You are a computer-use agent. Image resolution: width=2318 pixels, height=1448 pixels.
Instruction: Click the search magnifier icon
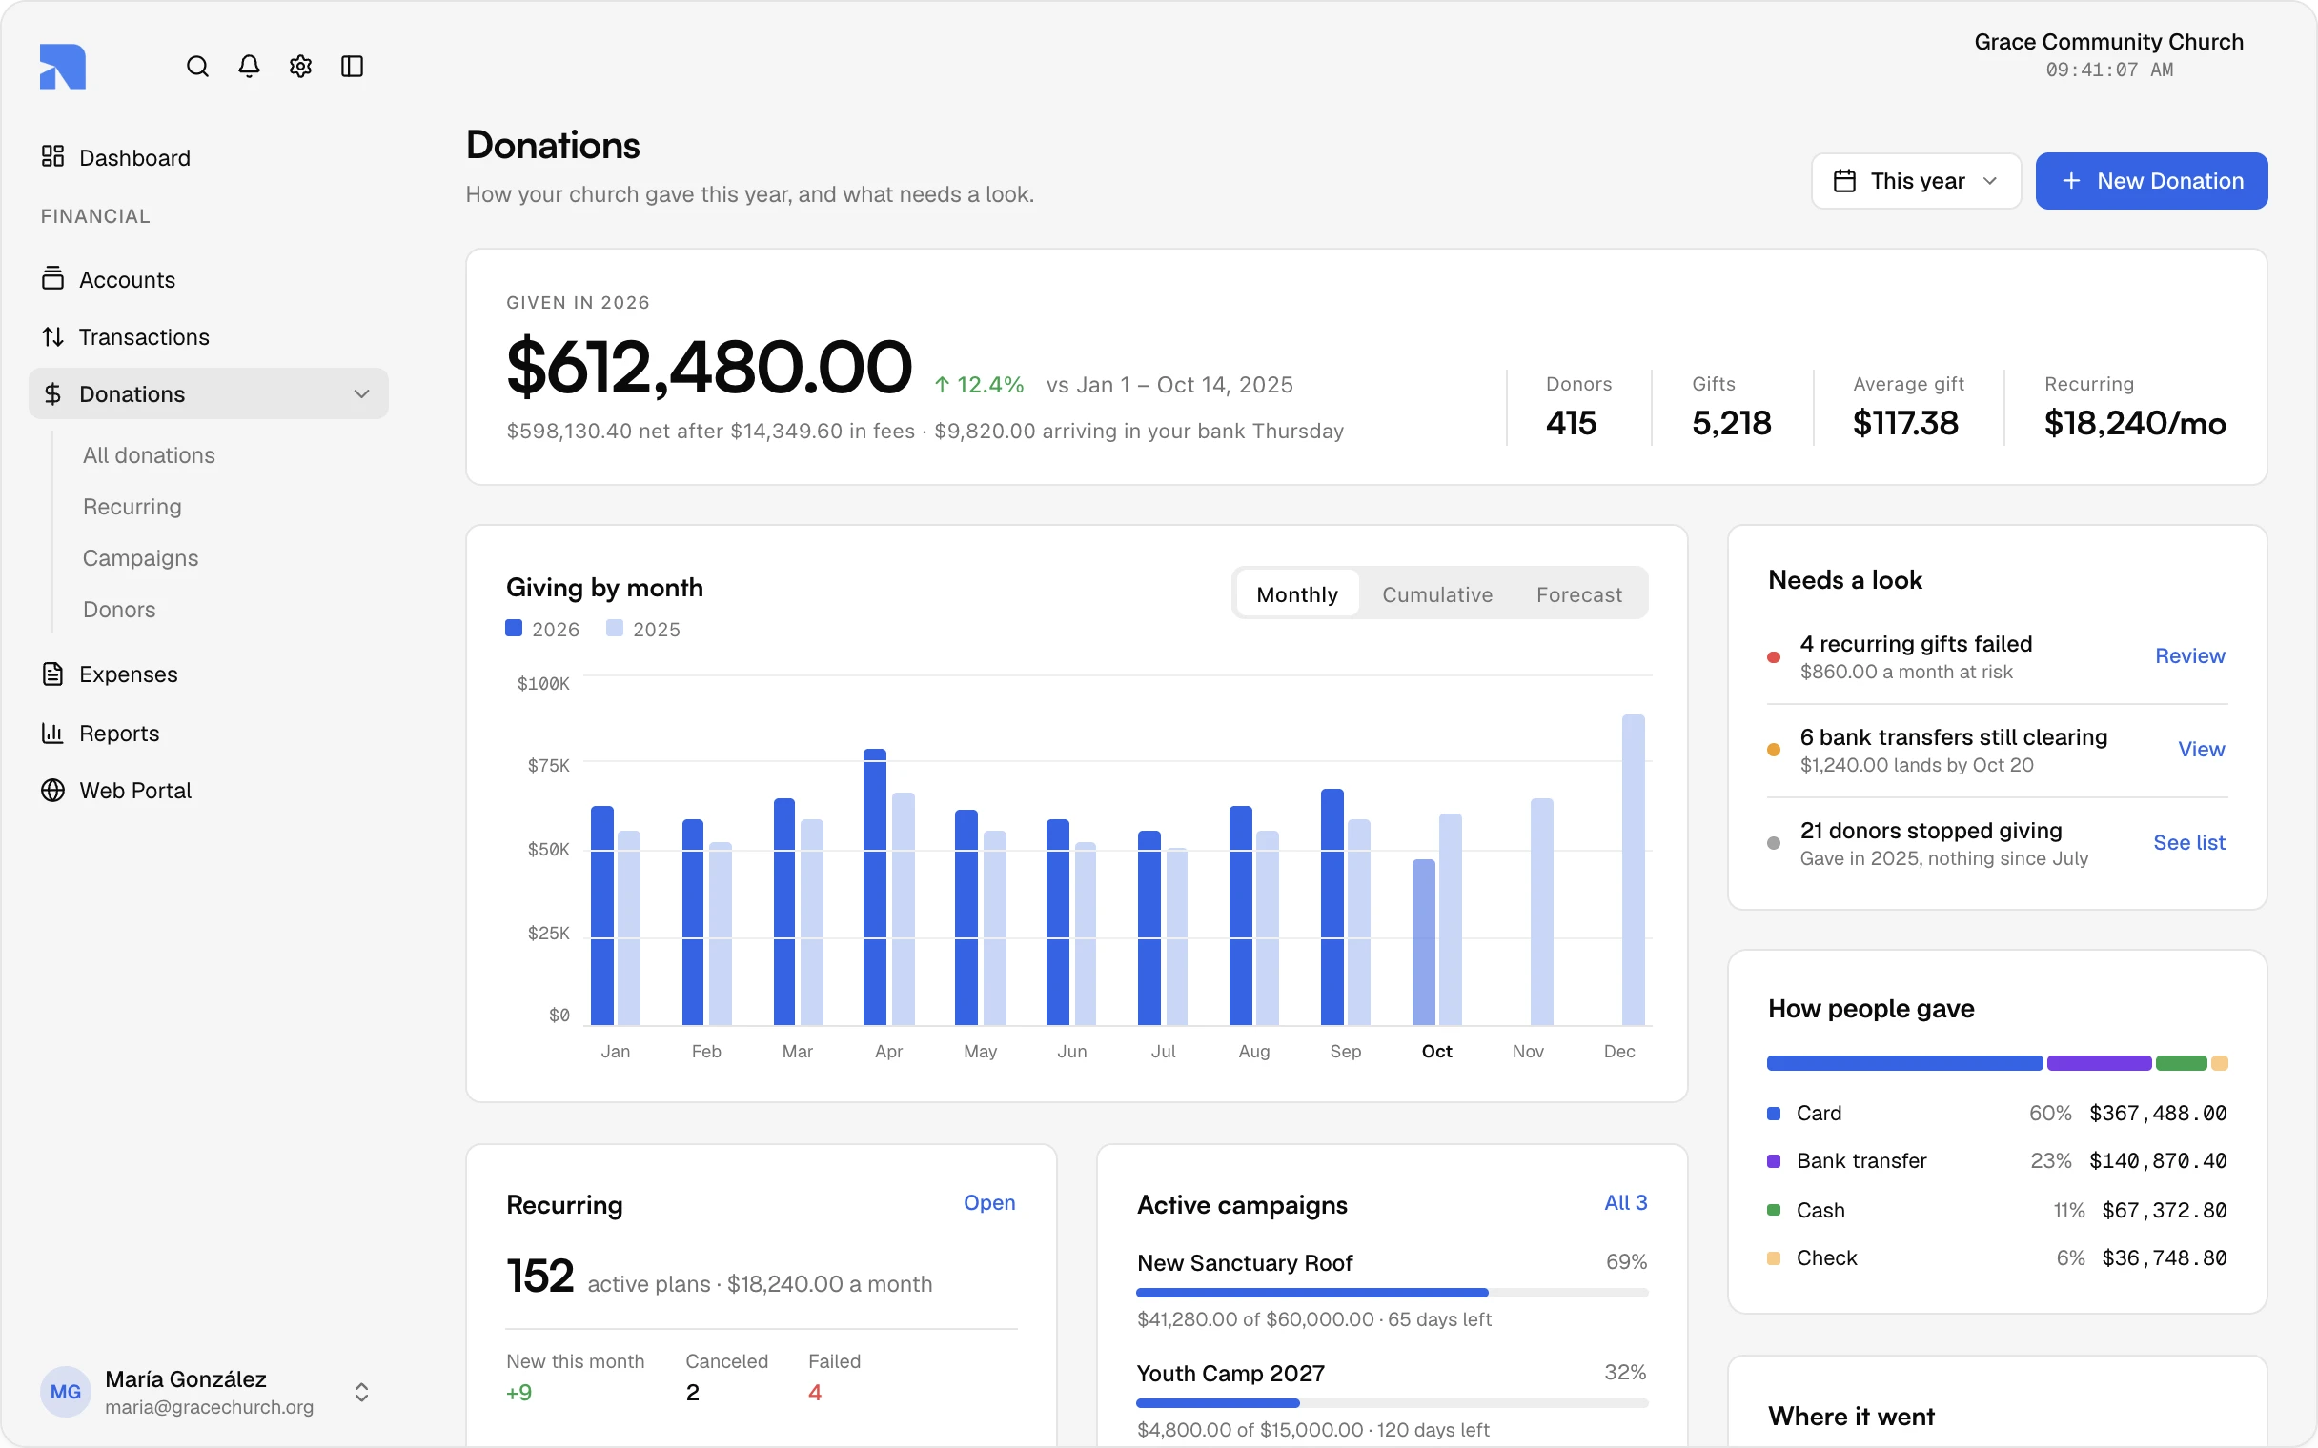[197, 66]
